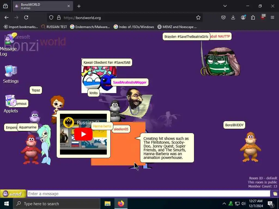Open the Endermanch/Malware... bookmark
Viewport: 279px width, 209px height.
click(x=90, y=27)
